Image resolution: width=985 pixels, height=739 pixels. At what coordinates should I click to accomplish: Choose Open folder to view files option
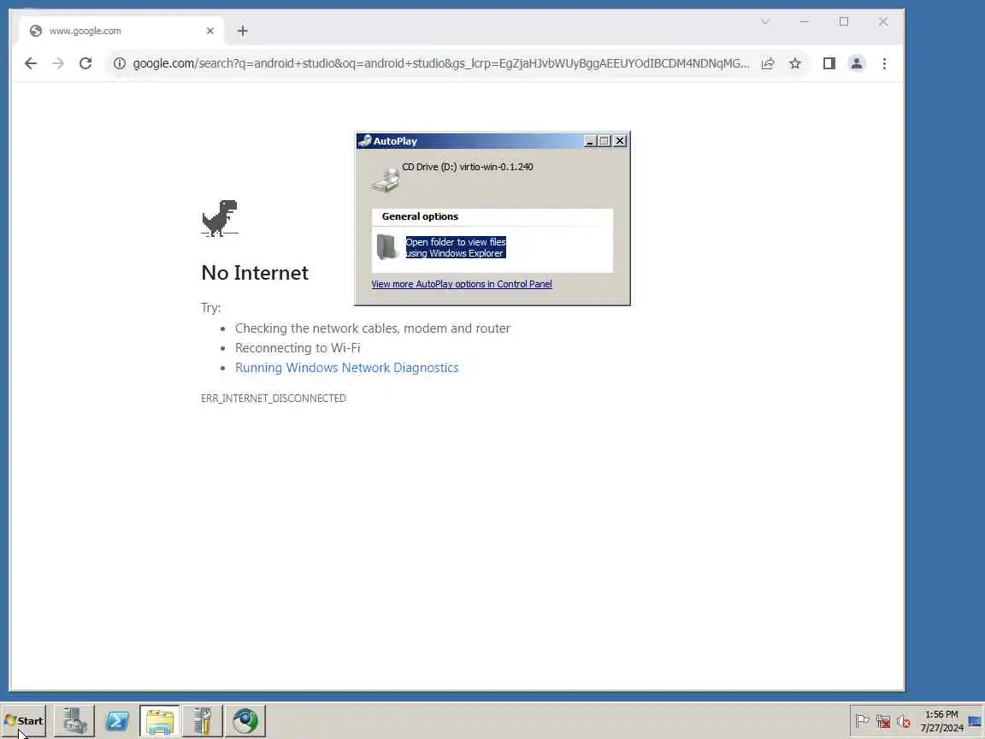click(x=456, y=247)
